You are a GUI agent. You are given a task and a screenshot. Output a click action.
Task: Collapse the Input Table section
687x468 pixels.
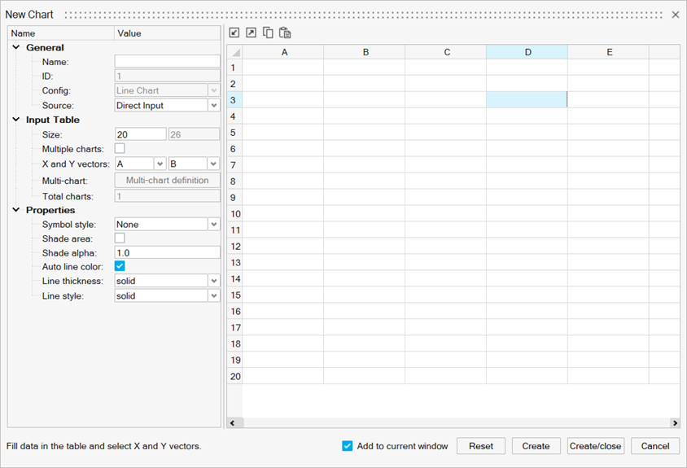coord(16,119)
